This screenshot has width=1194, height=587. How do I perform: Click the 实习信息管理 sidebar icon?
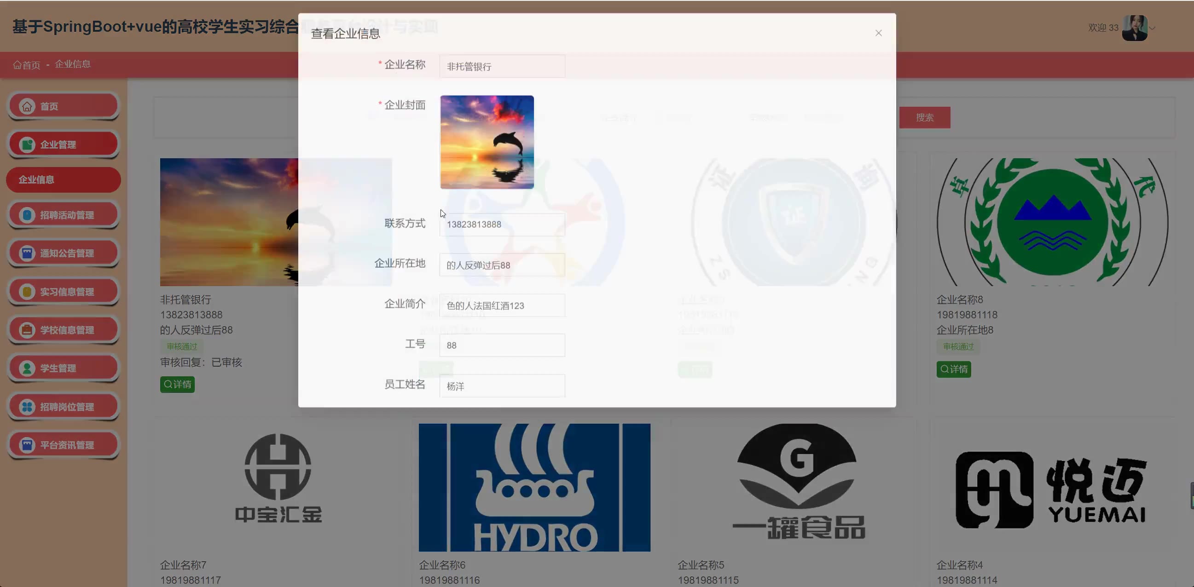tap(27, 291)
